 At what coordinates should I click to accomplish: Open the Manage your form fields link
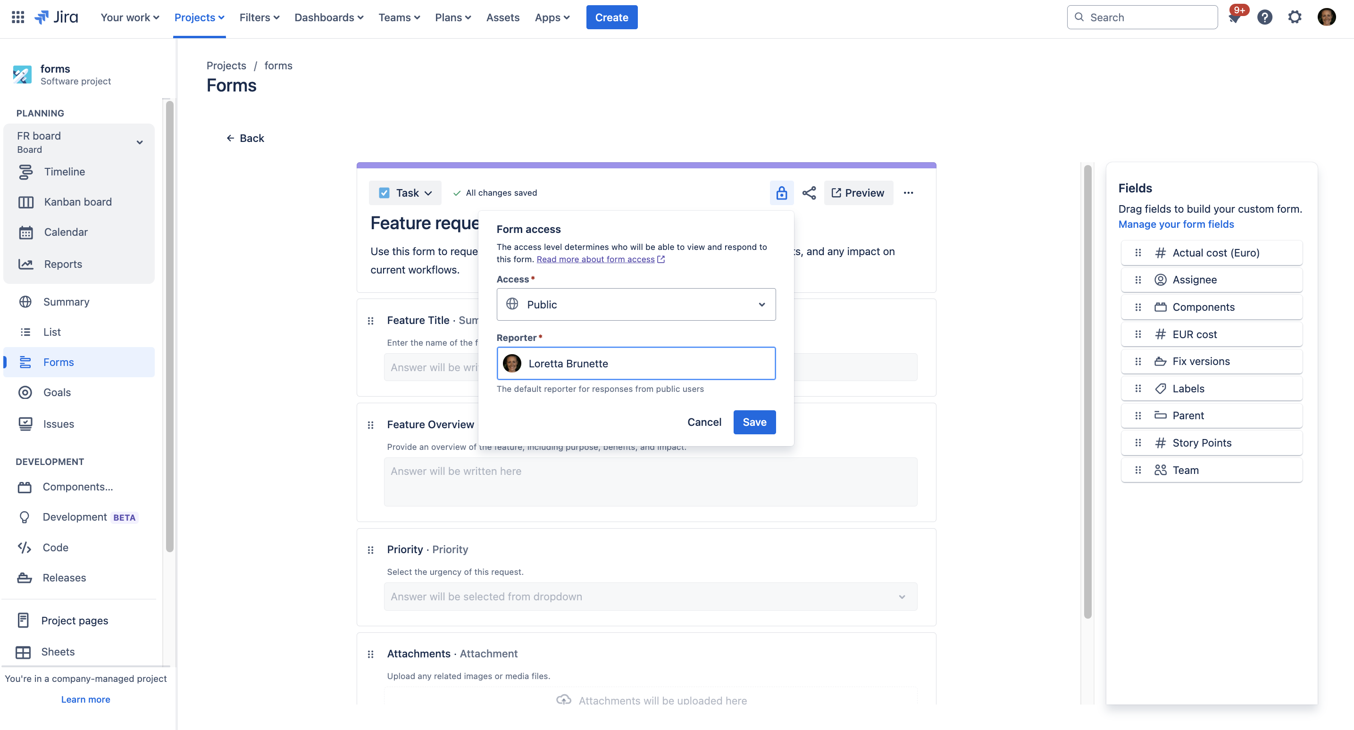click(x=1176, y=224)
